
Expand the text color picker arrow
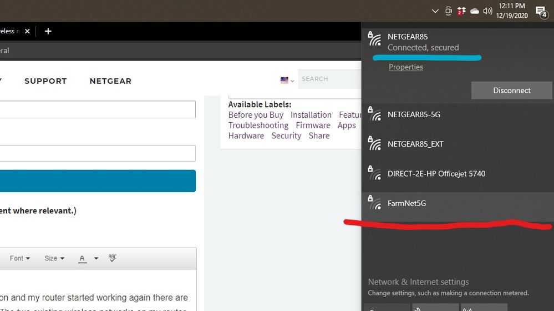tap(96, 258)
